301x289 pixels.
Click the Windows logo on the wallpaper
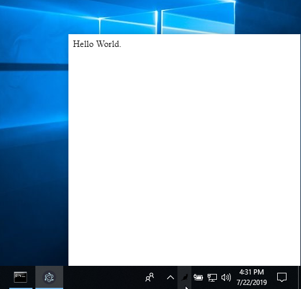point(167,19)
